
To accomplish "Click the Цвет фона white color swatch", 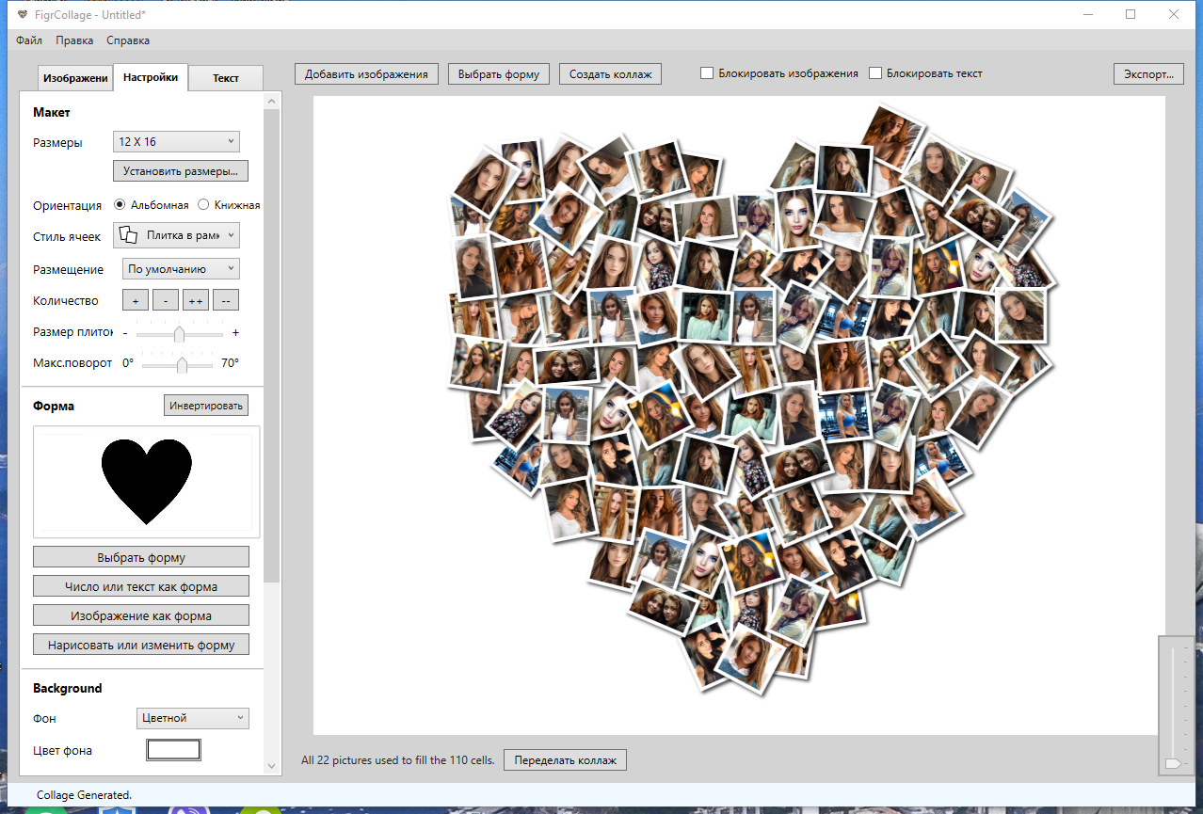I will (173, 750).
